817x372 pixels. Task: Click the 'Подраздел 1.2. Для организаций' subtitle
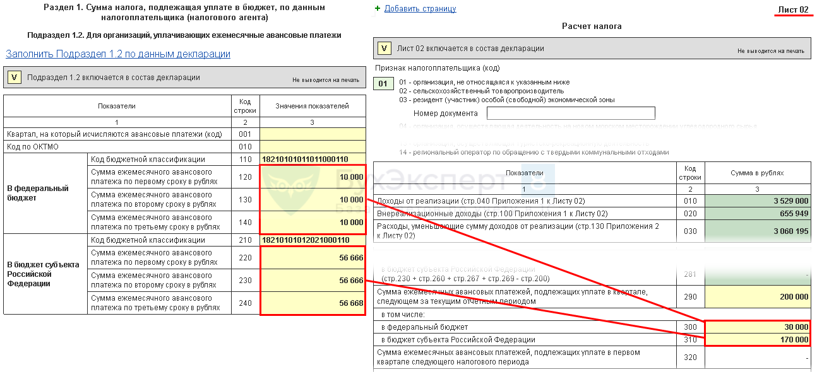coord(184,35)
